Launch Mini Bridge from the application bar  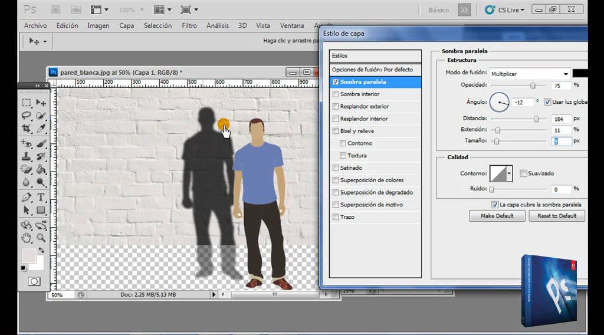tap(76, 9)
